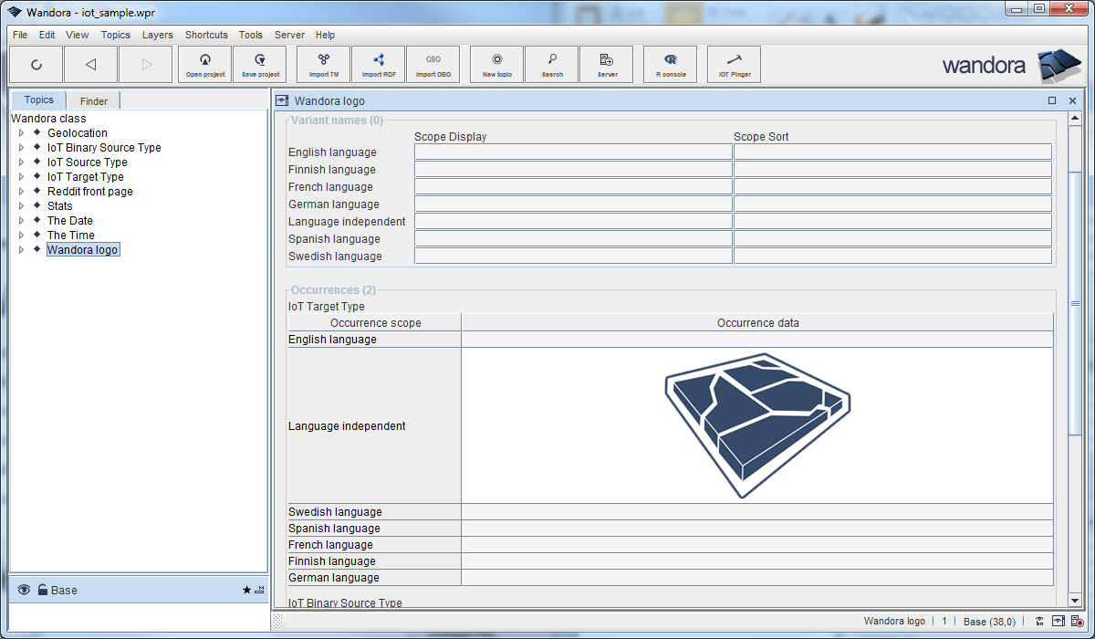Click the Open project toolbar icon
The height and width of the screenshot is (639, 1095).
tap(205, 64)
